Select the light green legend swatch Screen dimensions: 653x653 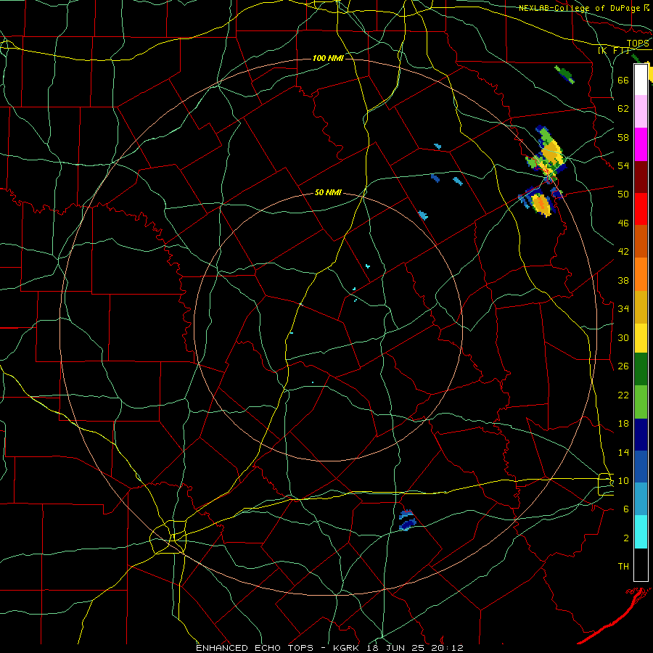click(x=641, y=402)
